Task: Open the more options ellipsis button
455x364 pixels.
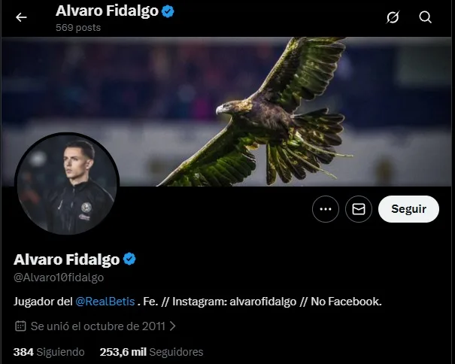Action: coord(326,209)
